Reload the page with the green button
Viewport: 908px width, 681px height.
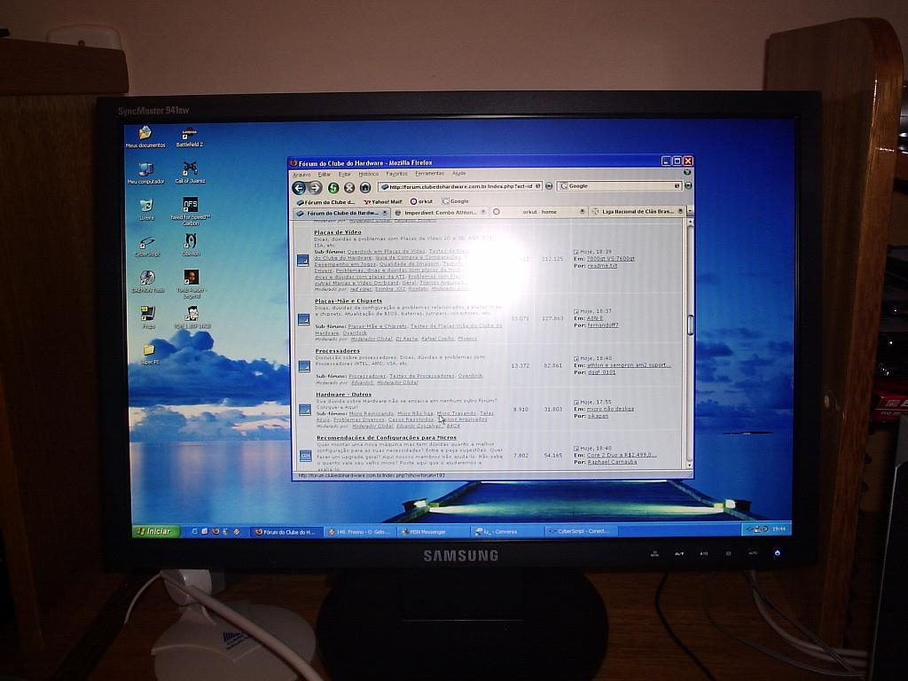pos(333,188)
